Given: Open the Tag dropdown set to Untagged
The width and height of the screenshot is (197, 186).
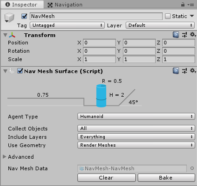Looking at the screenshot, I should point(67,25).
